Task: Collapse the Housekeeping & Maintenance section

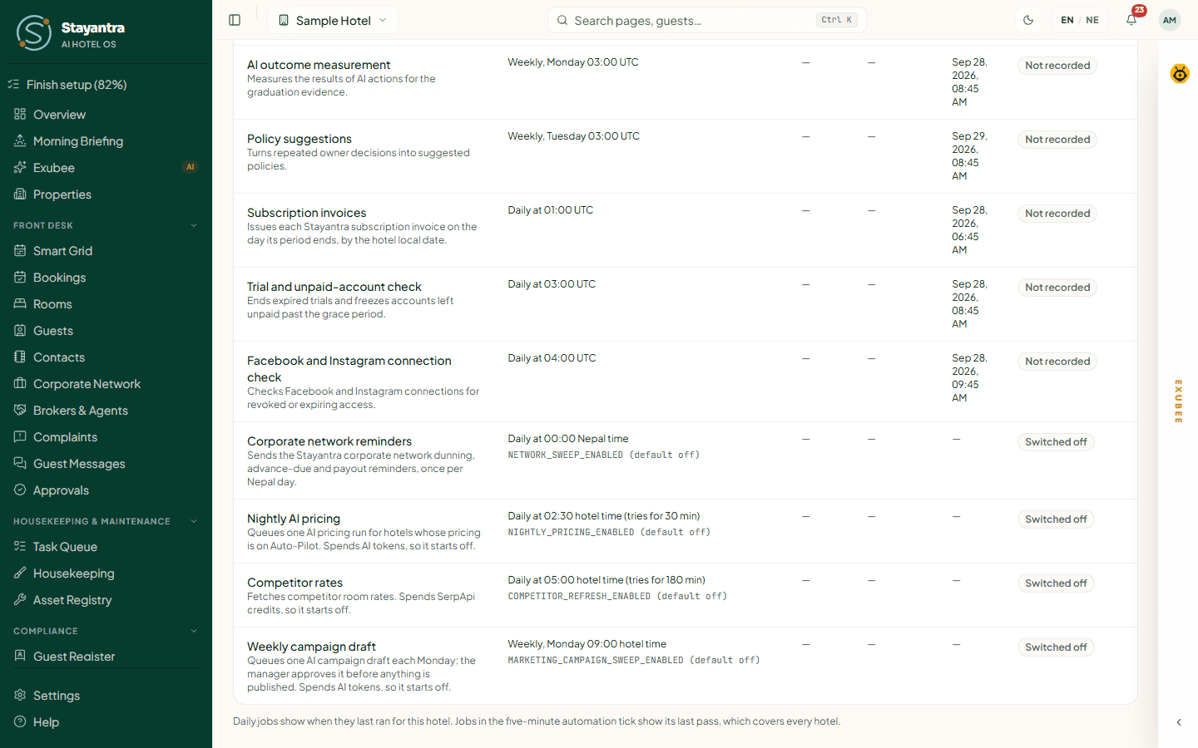Action: coord(194,521)
